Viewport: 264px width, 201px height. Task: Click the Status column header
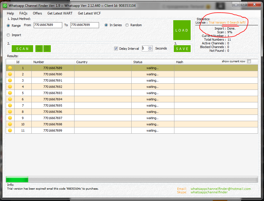[x=153, y=62]
